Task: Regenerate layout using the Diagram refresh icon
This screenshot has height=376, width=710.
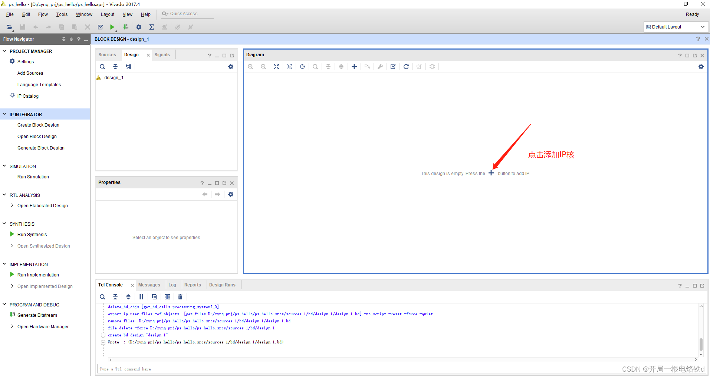Action: coord(406,67)
